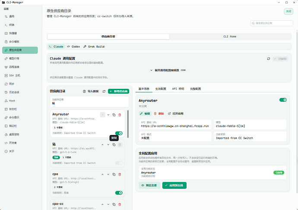Select the Claude CLI tab
Image resolution: width=298 pixels, height=210 pixels.
tap(56, 47)
